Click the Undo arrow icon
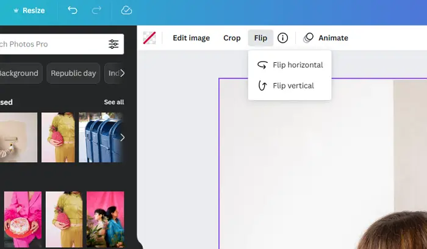Image resolution: width=427 pixels, height=249 pixels. [73, 10]
